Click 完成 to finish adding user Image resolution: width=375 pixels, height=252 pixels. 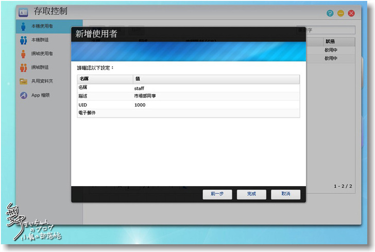pyautogui.click(x=251, y=194)
